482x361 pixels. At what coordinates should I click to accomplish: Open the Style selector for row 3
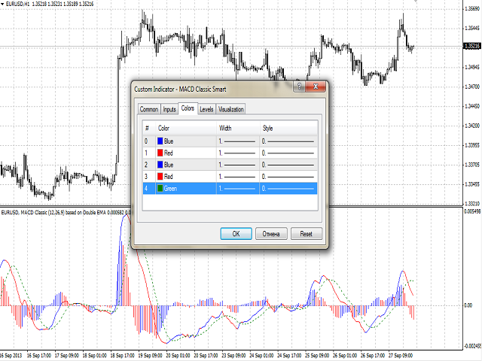(288, 177)
